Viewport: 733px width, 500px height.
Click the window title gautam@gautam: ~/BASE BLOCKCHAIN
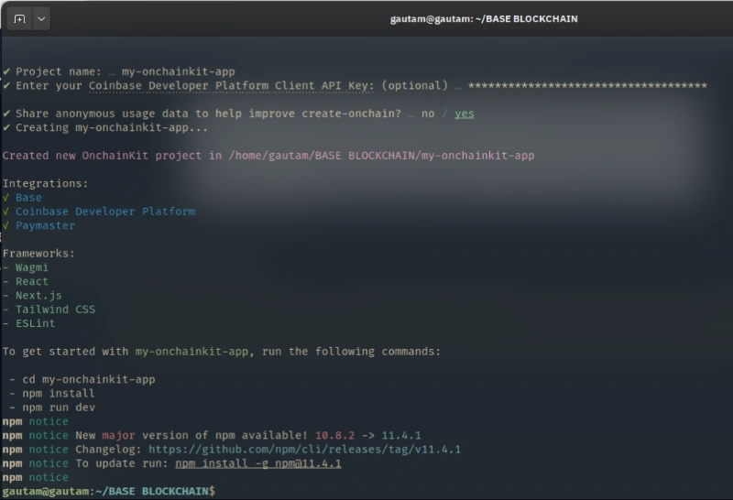click(x=484, y=19)
